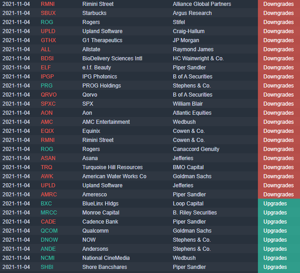Open the QRVO ticker
This screenshot has width=300, height=273.
point(49,95)
